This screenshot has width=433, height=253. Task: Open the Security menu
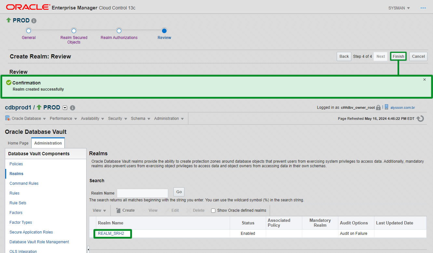117,119
